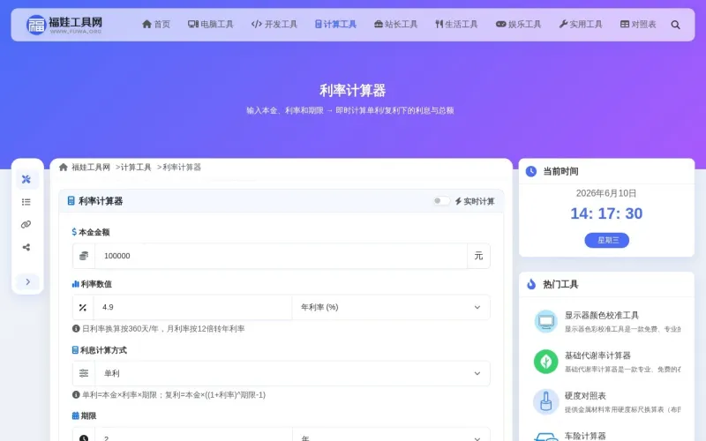The height and width of the screenshot is (441, 706).
Task: Click 计算工具 breadcrumb link
Action: [136, 167]
